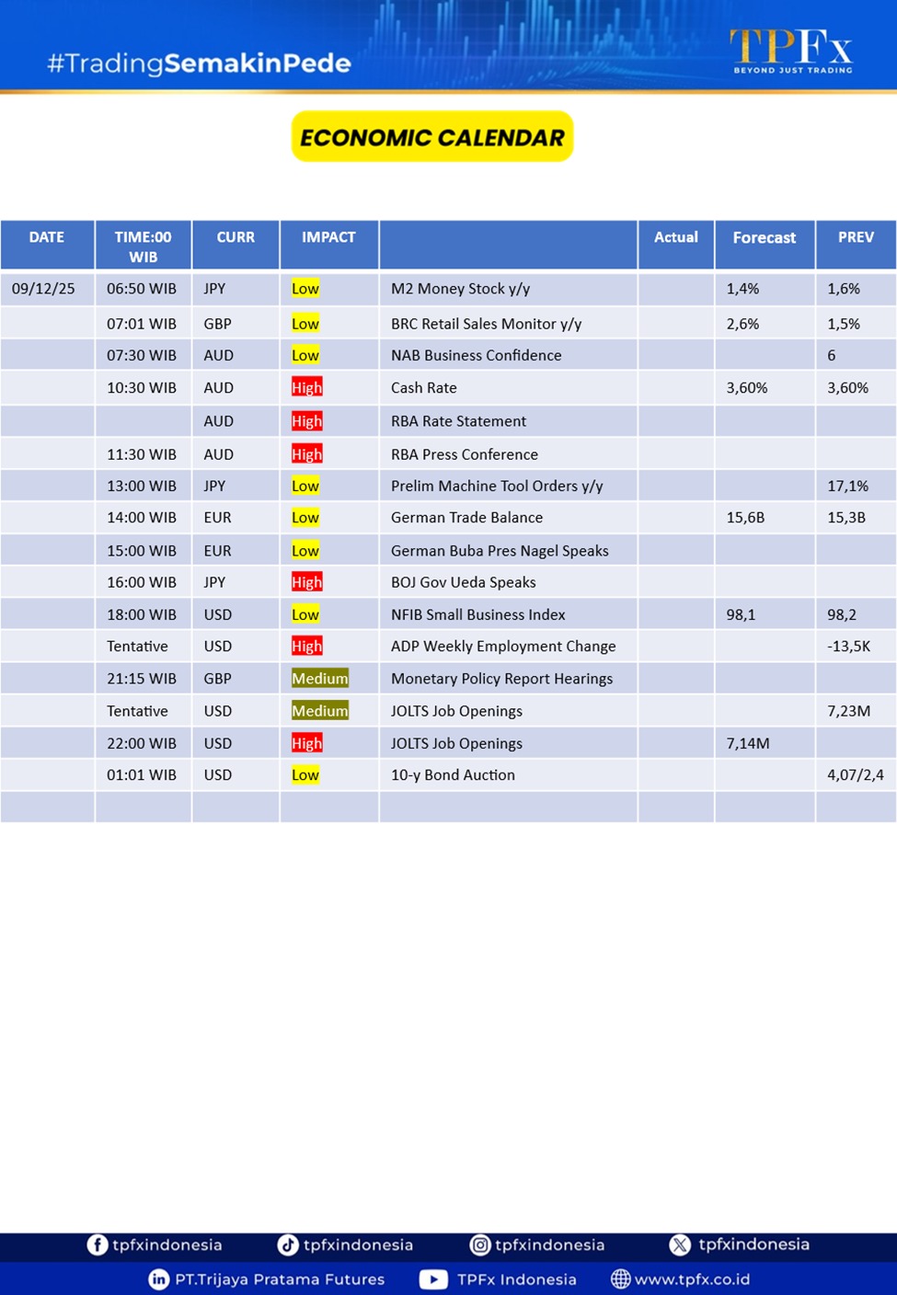The image size is (897, 1295).
Task: Open the www.tpfx.co.id website link
Action: pyautogui.click(x=692, y=1279)
